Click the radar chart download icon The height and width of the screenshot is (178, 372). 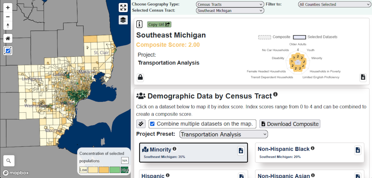pyautogui.click(x=363, y=77)
